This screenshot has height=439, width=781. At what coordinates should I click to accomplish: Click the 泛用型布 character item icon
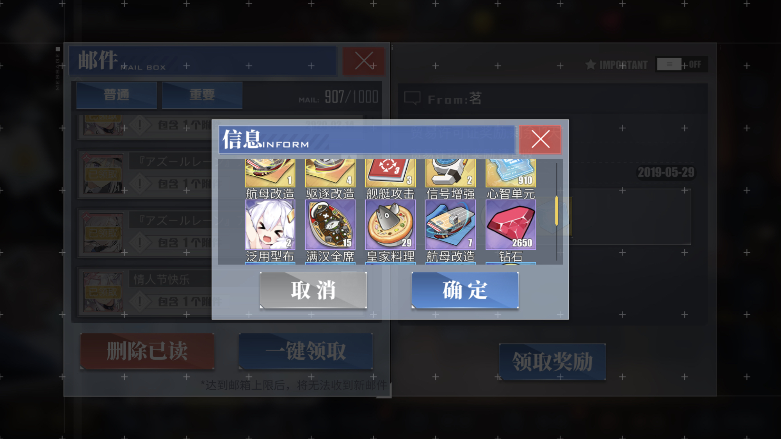click(x=270, y=225)
